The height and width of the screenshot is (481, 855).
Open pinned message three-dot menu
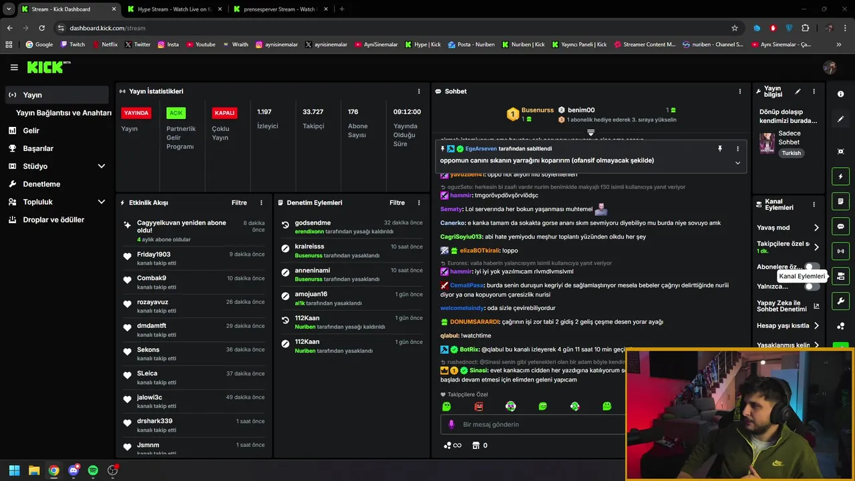[737, 149]
